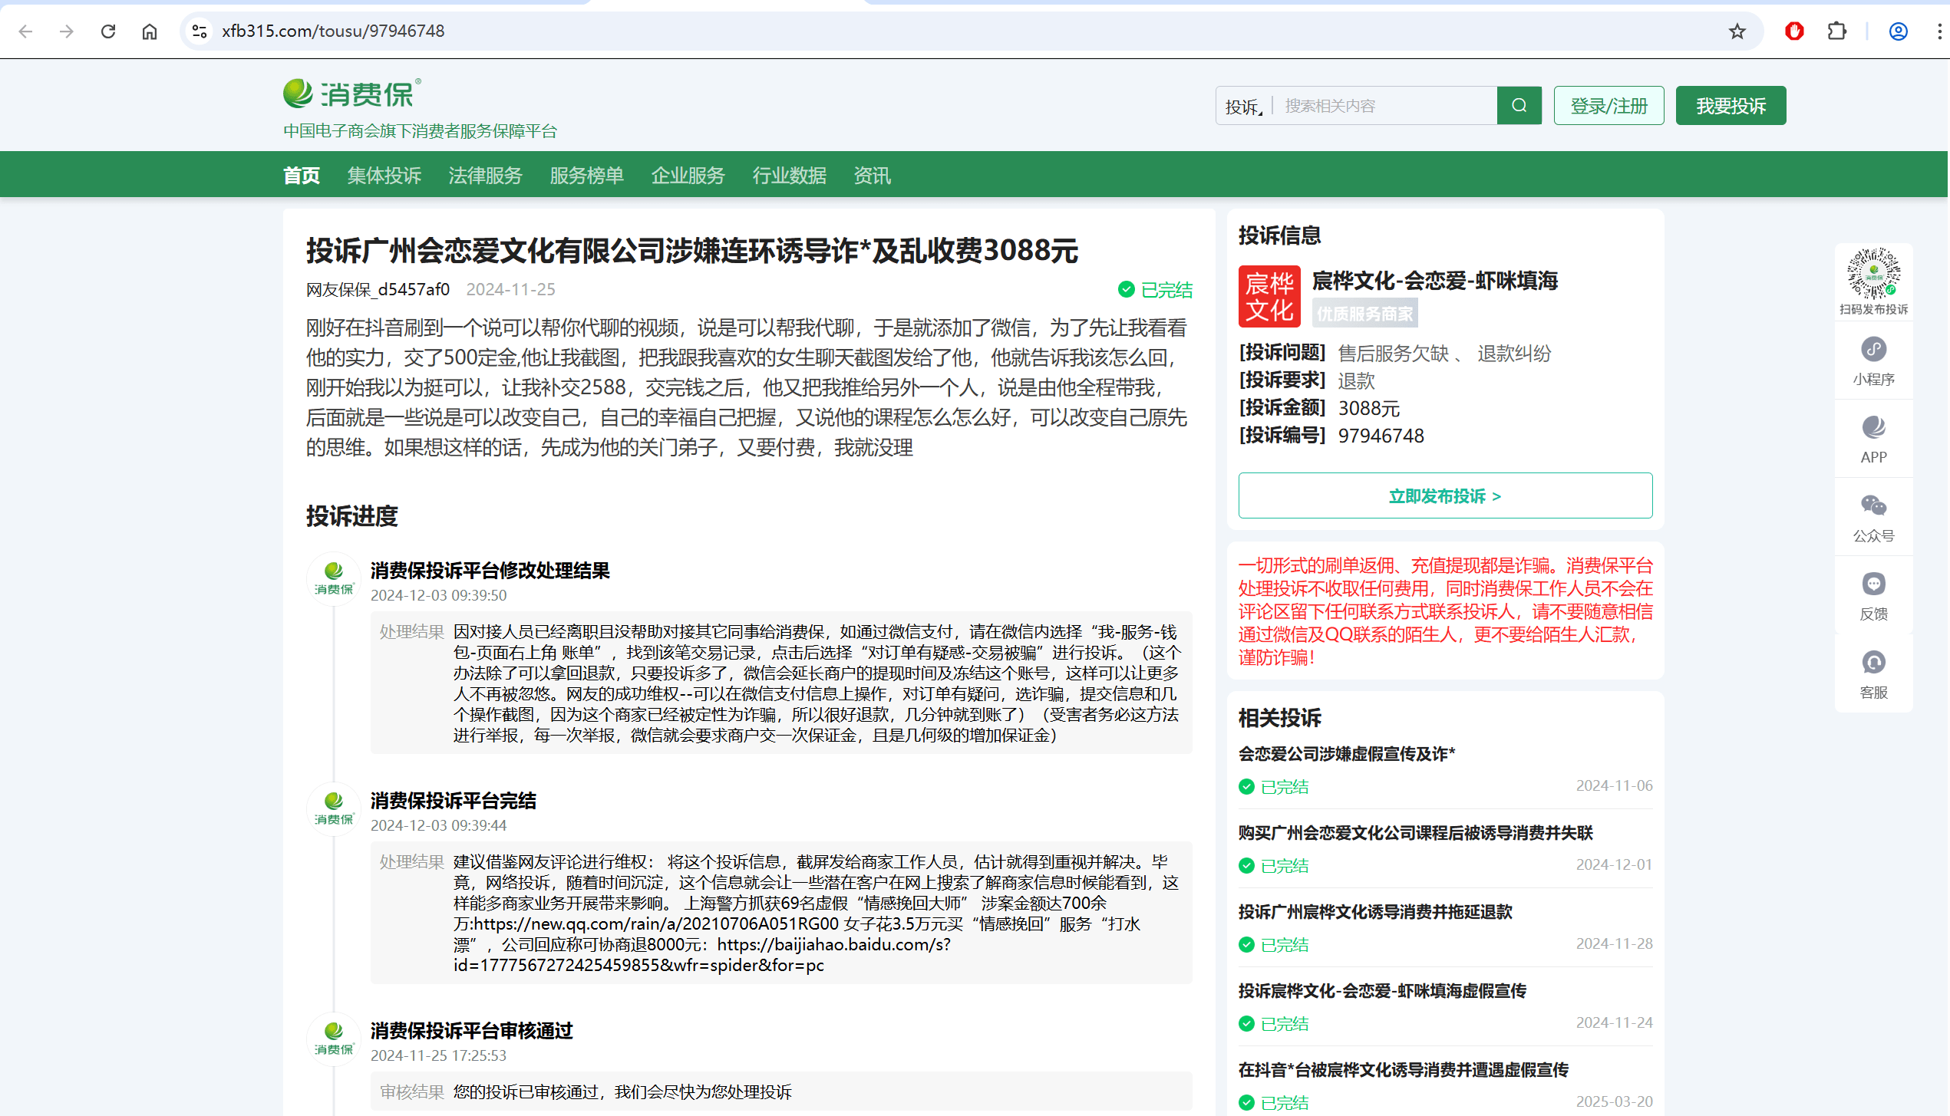View site information in address bar
The image size is (1950, 1116).
[200, 31]
